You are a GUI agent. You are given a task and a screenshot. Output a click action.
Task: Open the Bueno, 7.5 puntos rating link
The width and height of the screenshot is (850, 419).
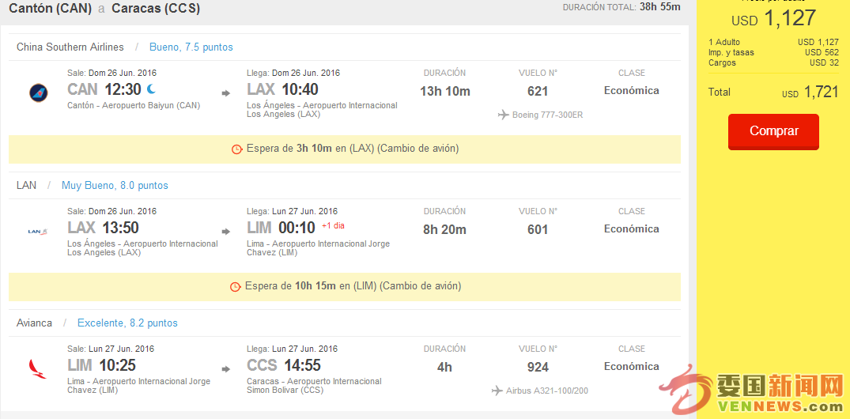[x=191, y=47]
